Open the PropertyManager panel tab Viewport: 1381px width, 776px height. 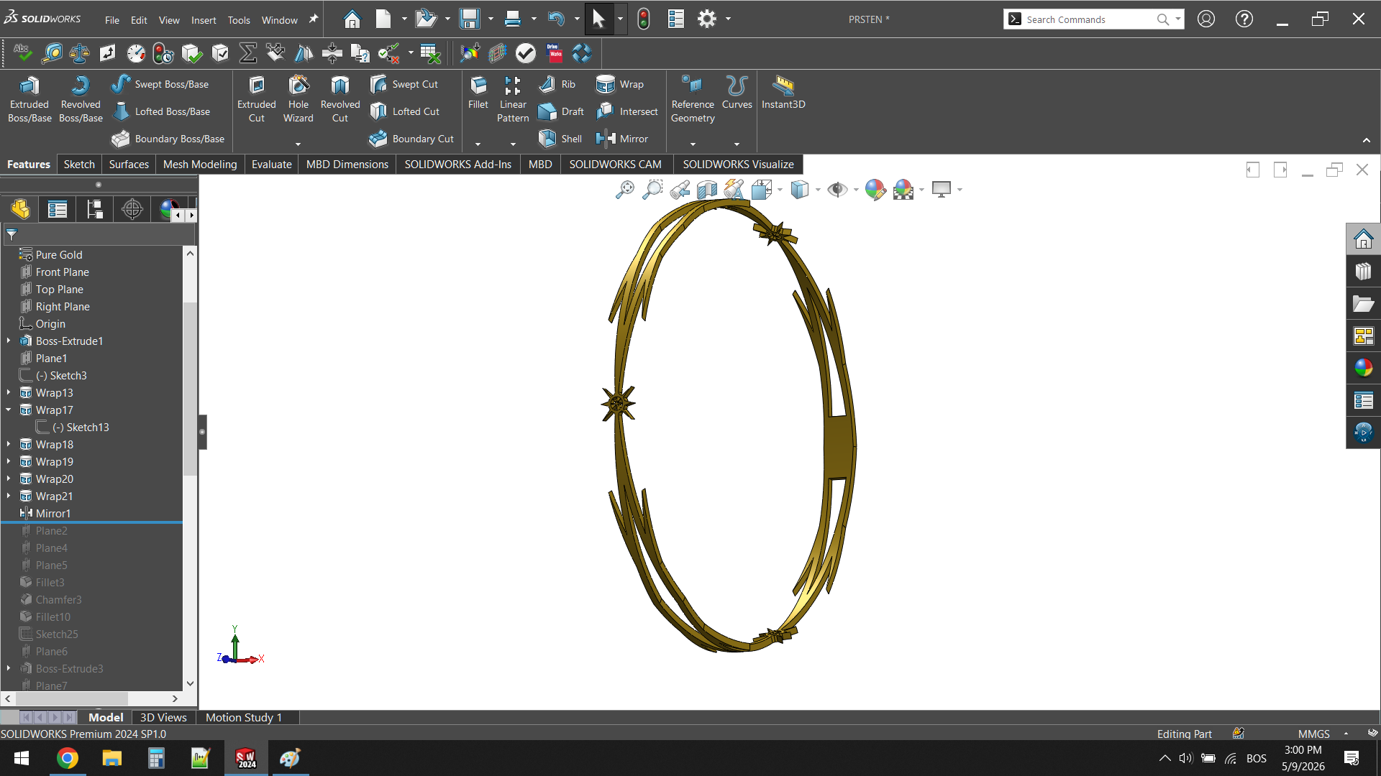pyautogui.click(x=58, y=209)
